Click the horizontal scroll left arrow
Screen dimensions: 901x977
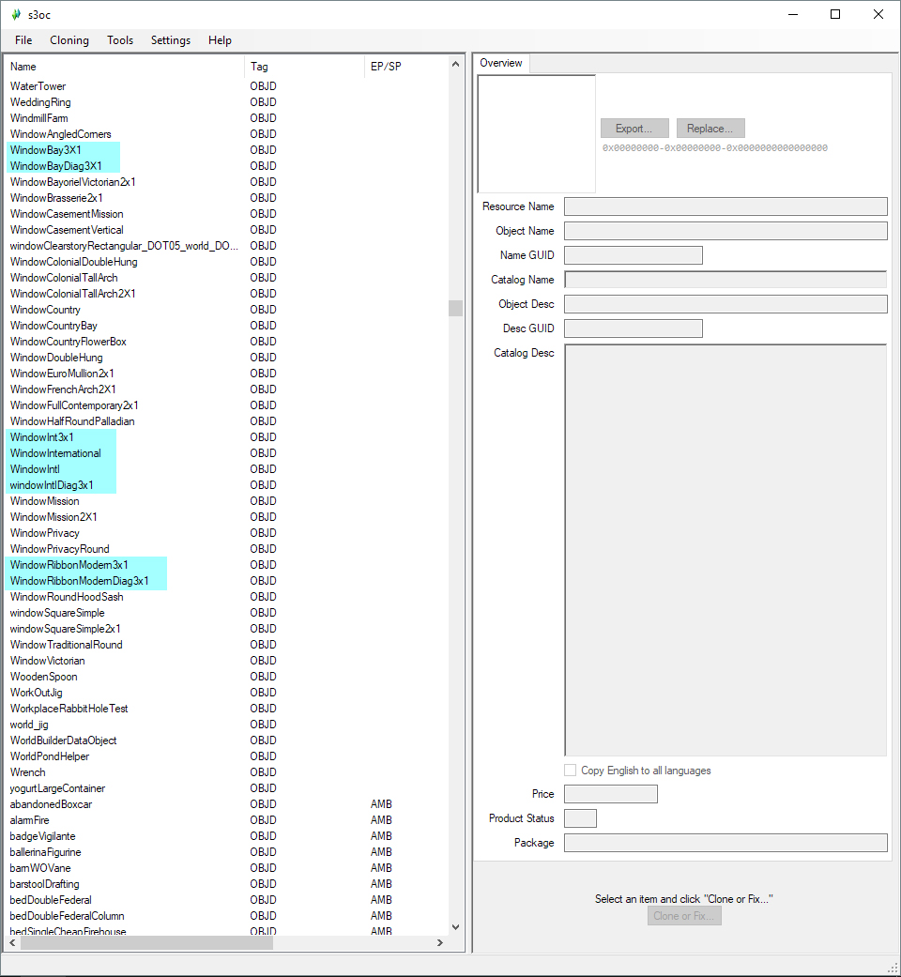pyautogui.click(x=12, y=942)
